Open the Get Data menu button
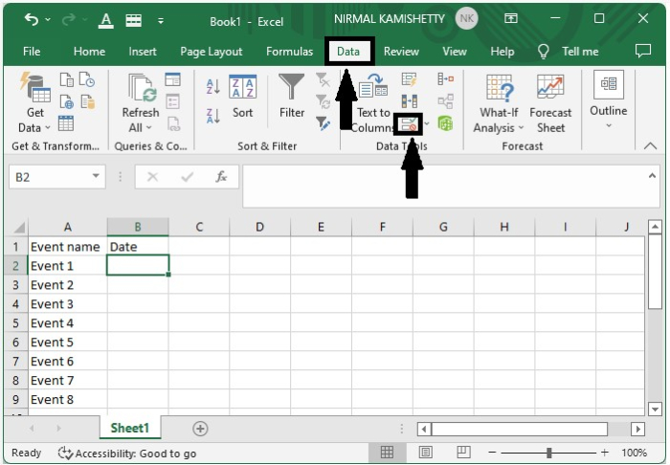 [x=34, y=103]
